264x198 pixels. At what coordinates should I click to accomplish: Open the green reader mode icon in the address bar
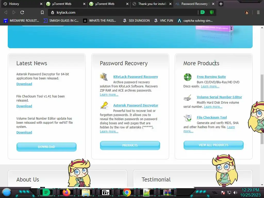(x=203, y=12)
